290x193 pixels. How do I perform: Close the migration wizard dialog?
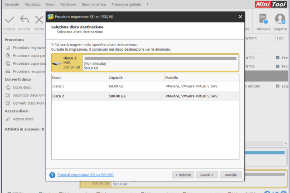[x=240, y=17]
